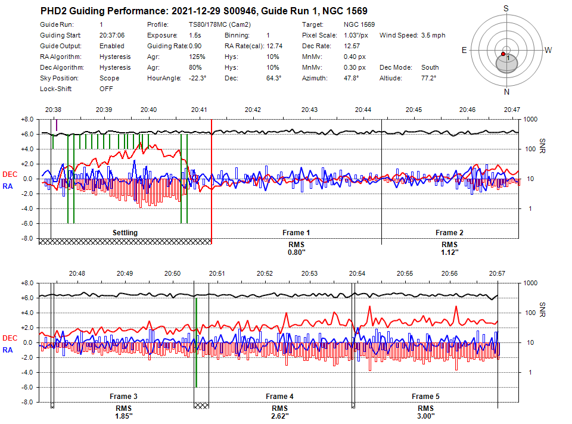Click the Frame 5 RMS value 3.00"
This screenshot has height=424, width=572.
(425, 416)
